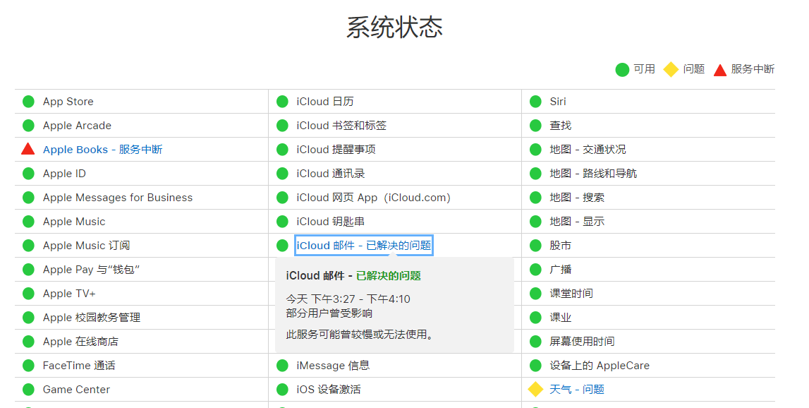This screenshot has height=408, width=809.
Task: Click the green dot beside iCloud 书签和标签
Action: pos(282,126)
